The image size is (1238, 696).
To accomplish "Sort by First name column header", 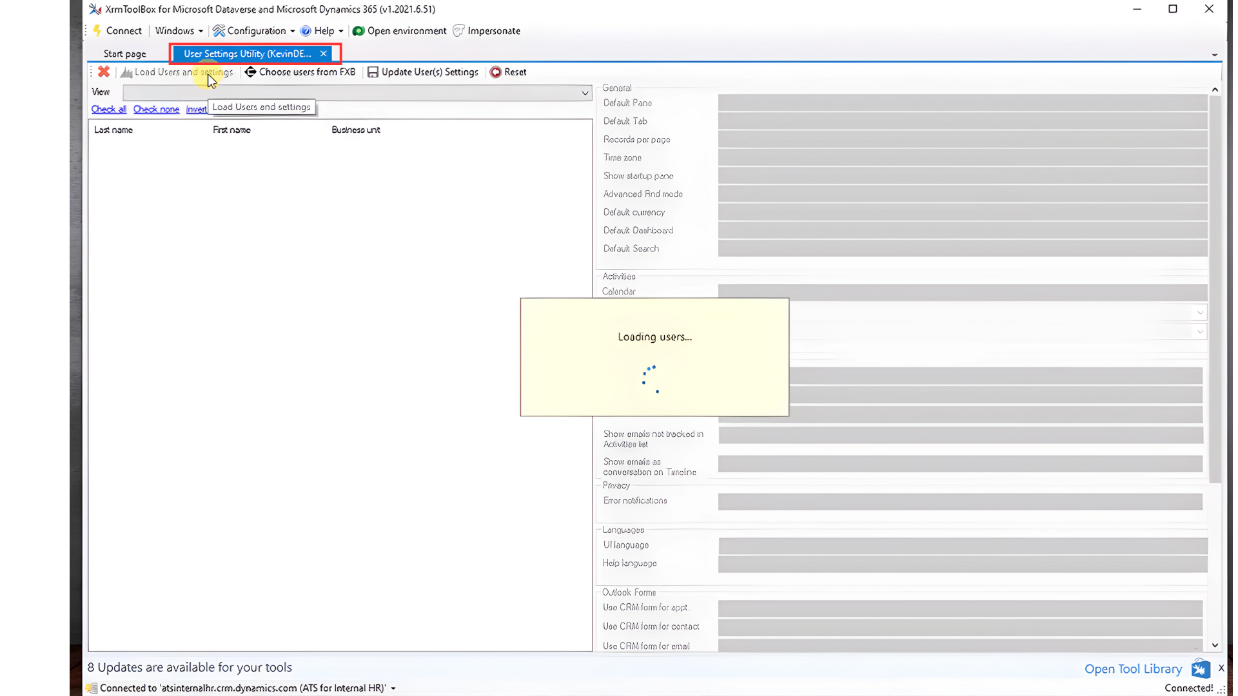I will (231, 130).
